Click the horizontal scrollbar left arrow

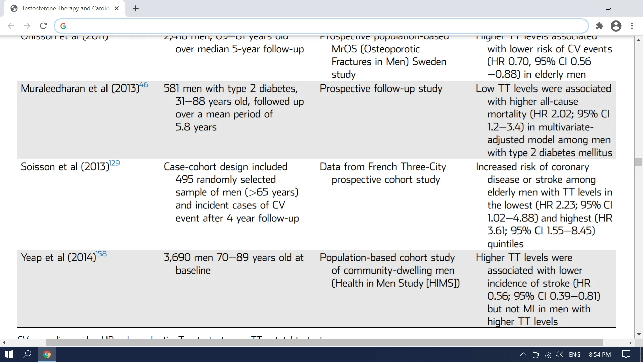[4, 343]
